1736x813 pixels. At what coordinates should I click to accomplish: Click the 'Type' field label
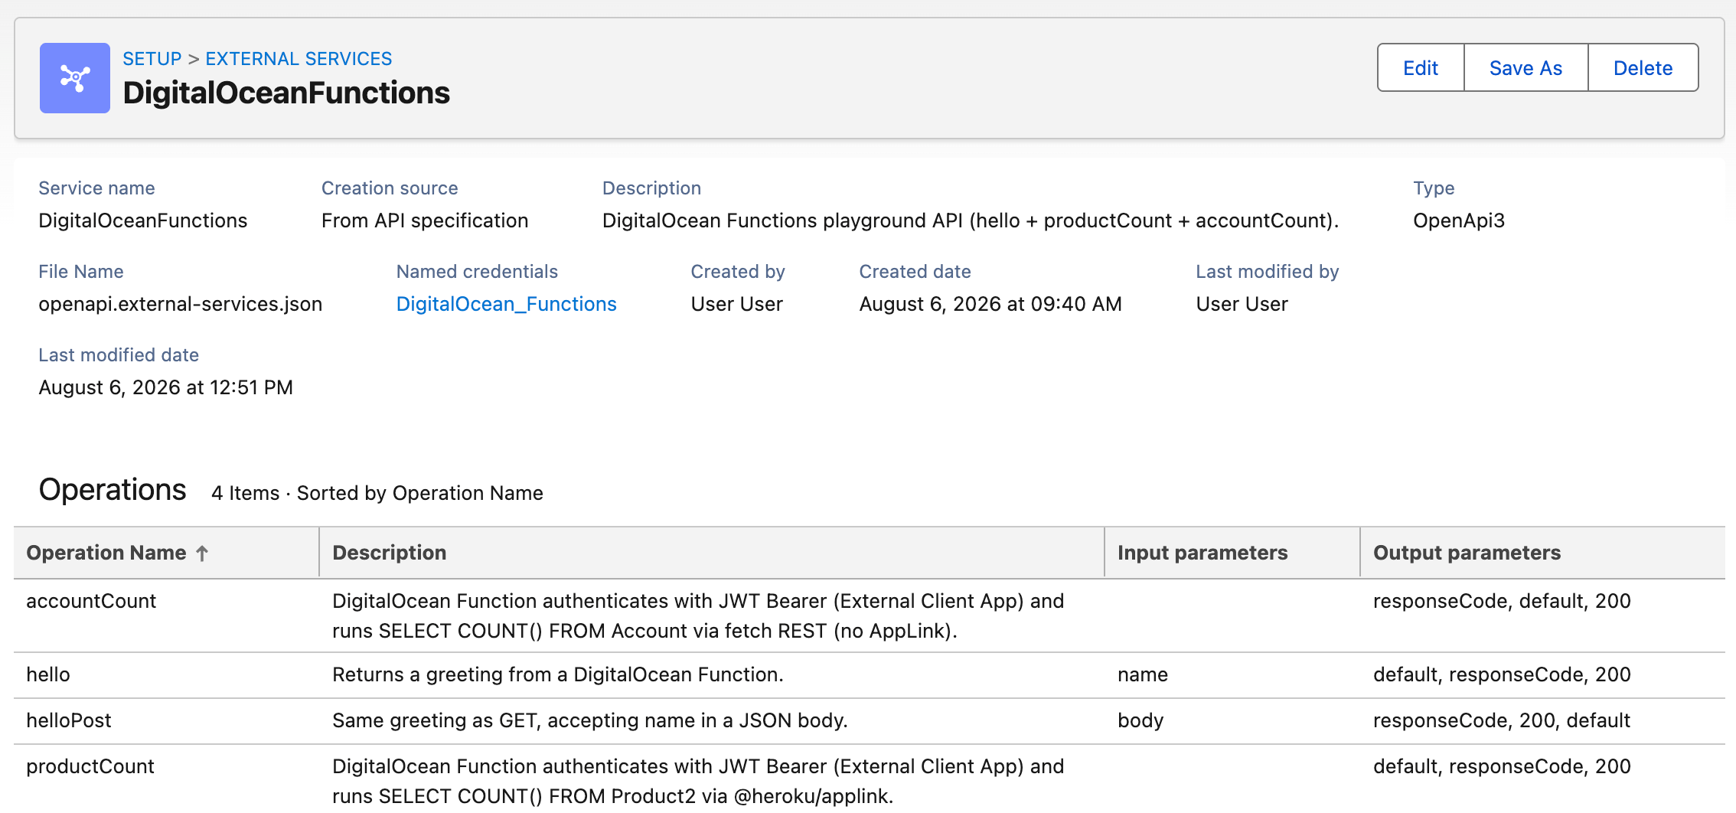pyautogui.click(x=1434, y=188)
